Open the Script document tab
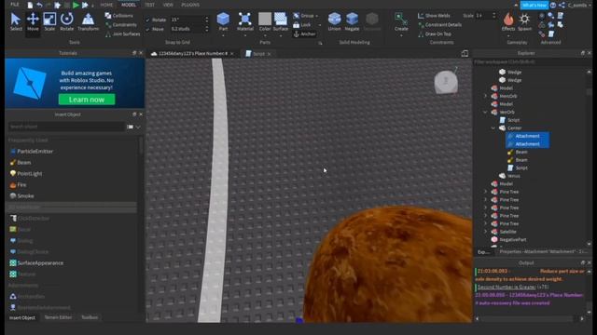The image size is (597, 335). coord(258,54)
